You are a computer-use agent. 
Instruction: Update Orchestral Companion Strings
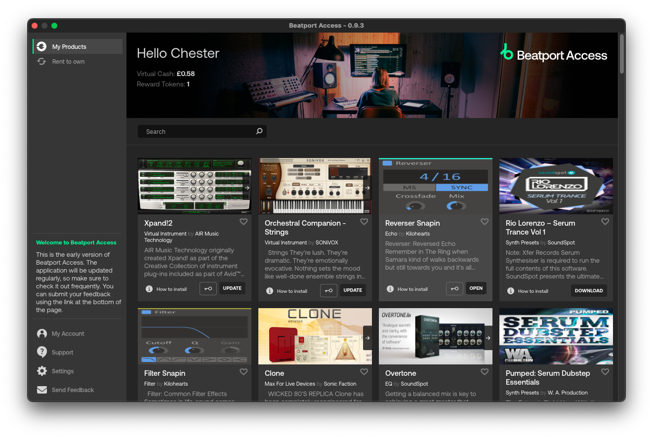pos(353,290)
